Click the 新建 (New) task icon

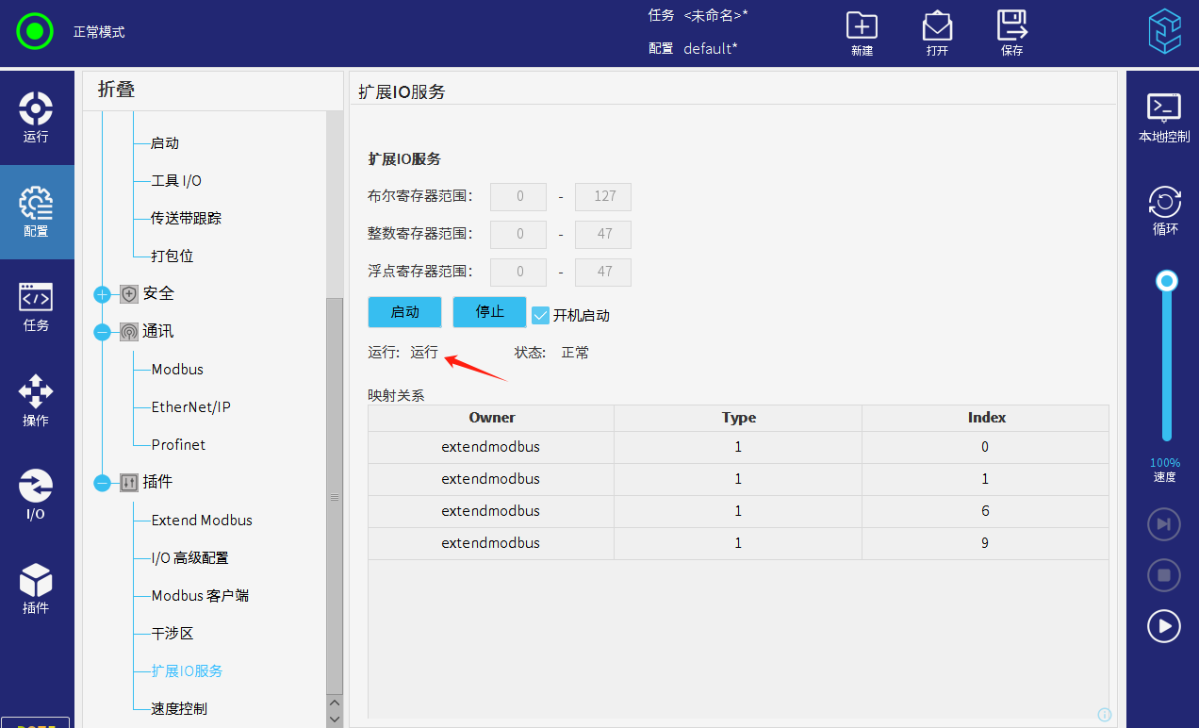pos(862,33)
